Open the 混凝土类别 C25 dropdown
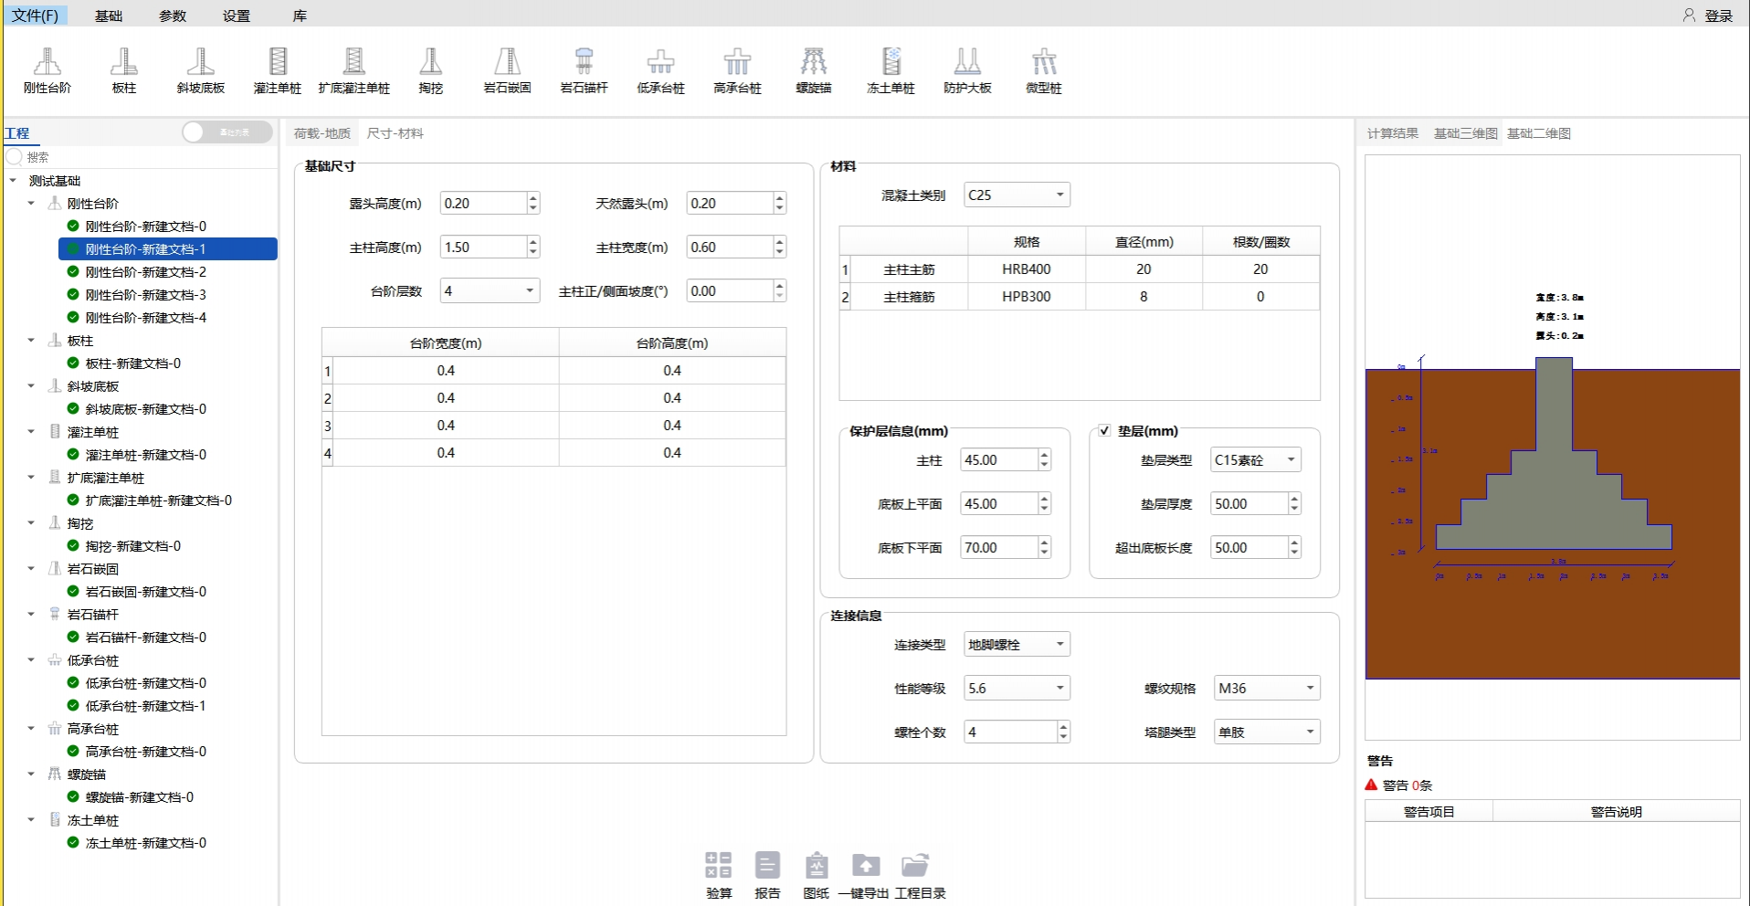 (x=1017, y=195)
